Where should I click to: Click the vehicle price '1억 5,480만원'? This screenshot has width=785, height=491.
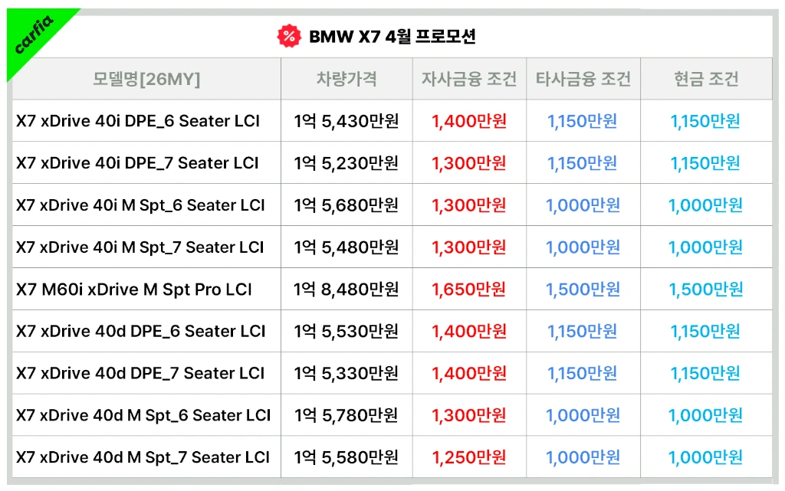point(347,247)
